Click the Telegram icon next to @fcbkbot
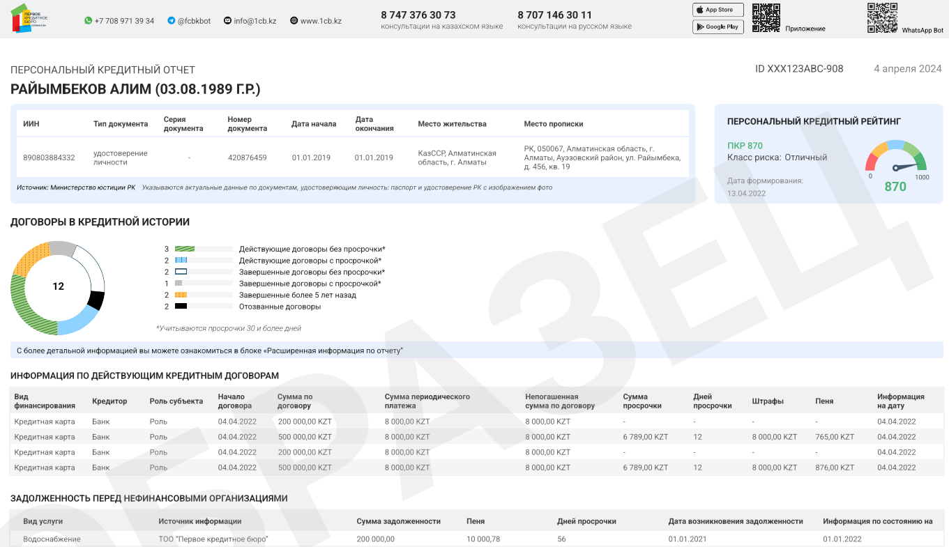 [172, 21]
